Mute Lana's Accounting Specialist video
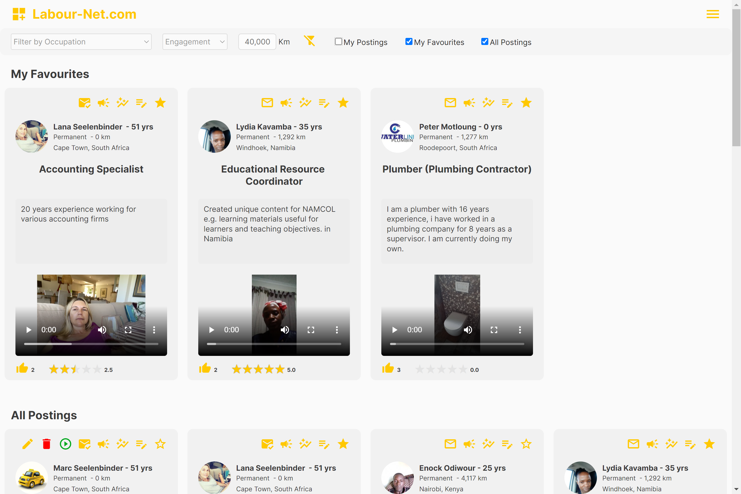The image size is (741, 494). pos(102,330)
